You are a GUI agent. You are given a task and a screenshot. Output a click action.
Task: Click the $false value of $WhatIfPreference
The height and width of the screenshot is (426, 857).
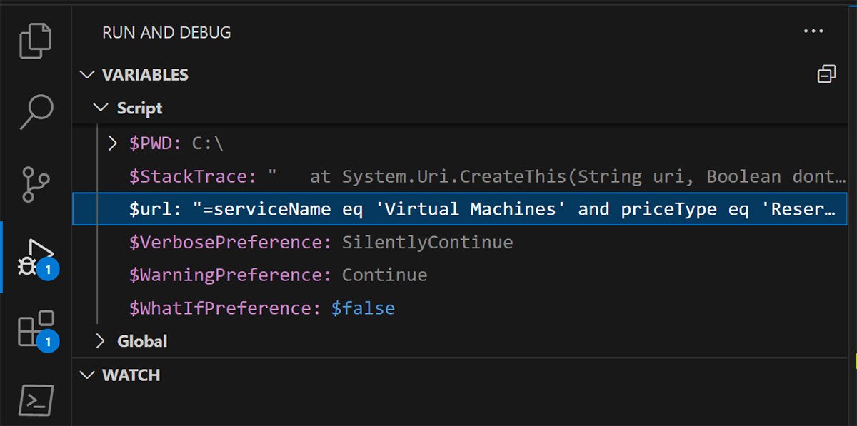point(363,308)
